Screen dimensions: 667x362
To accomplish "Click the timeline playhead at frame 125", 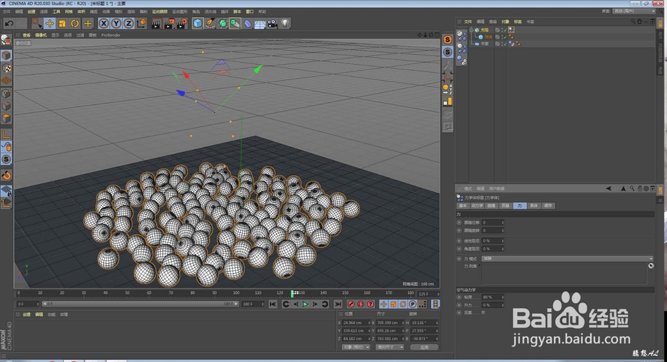I will pyautogui.click(x=293, y=293).
